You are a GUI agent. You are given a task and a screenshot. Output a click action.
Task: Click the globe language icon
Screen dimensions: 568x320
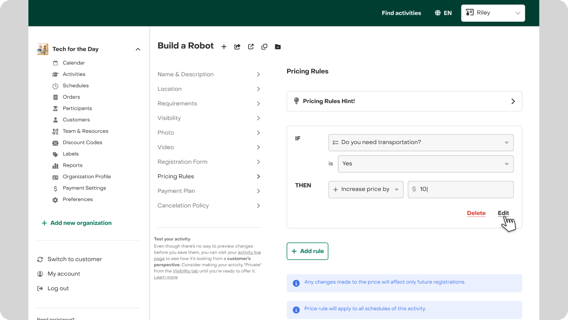tap(438, 13)
